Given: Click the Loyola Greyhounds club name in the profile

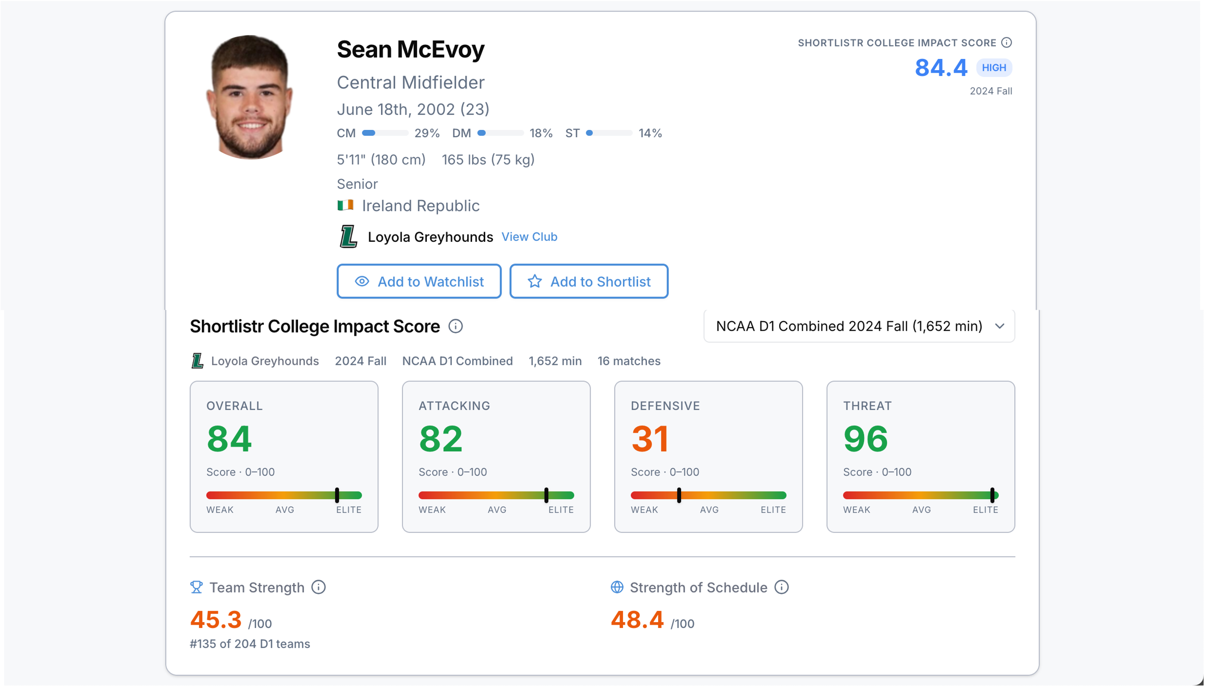Looking at the screenshot, I should 430,237.
